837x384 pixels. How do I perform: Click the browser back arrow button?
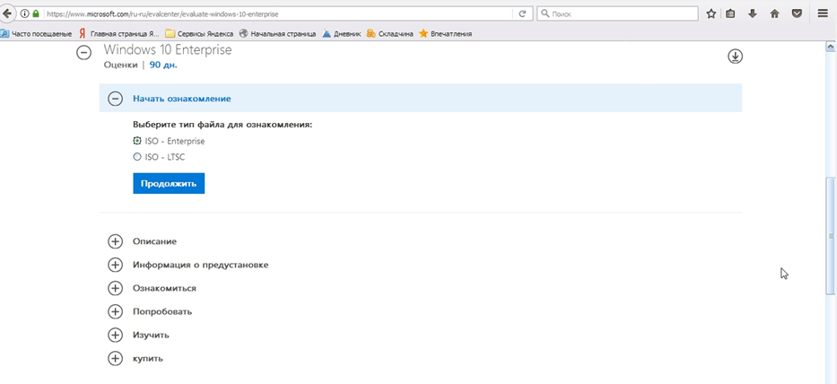click(x=8, y=13)
